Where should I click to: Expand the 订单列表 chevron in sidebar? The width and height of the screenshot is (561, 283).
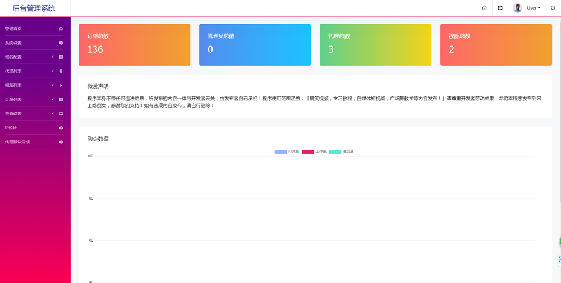tap(53, 100)
